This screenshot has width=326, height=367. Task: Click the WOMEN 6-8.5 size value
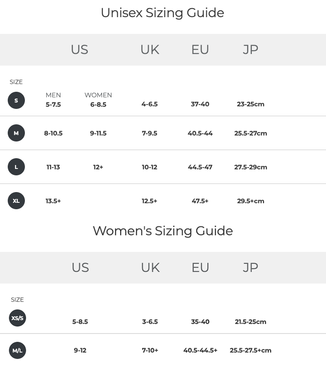click(x=98, y=104)
